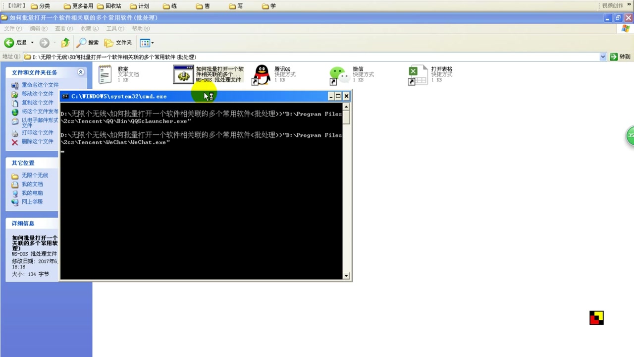Open the 写 folder in top bar
The width and height of the screenshot is (634, 357).
[x=236, y=6]
